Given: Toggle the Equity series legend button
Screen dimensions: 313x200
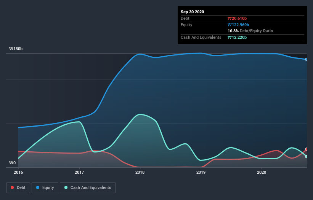Looking at the screenshot, I should click(x=45, y=188).
